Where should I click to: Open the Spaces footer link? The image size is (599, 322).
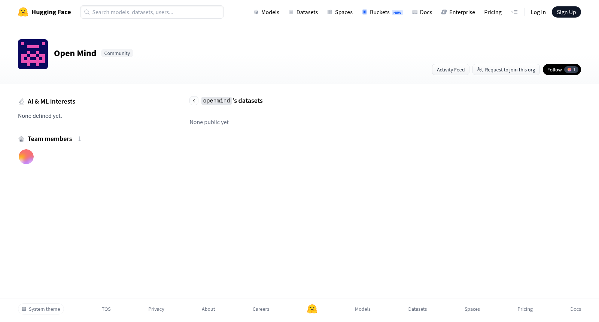[472, 309]
